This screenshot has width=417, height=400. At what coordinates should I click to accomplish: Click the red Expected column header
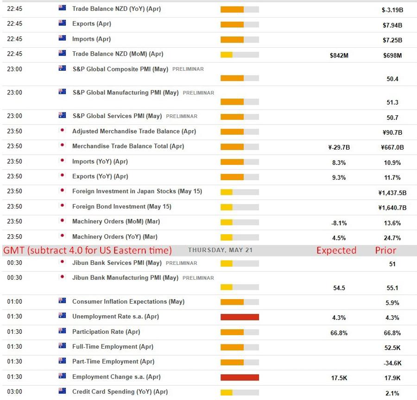coord(336,250)
